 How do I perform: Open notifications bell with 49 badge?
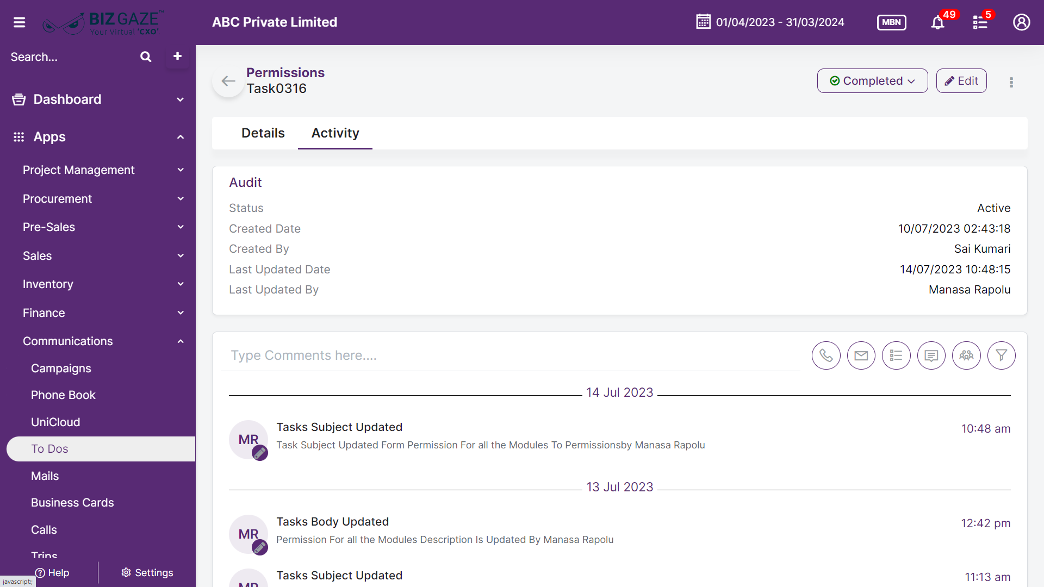937,22
